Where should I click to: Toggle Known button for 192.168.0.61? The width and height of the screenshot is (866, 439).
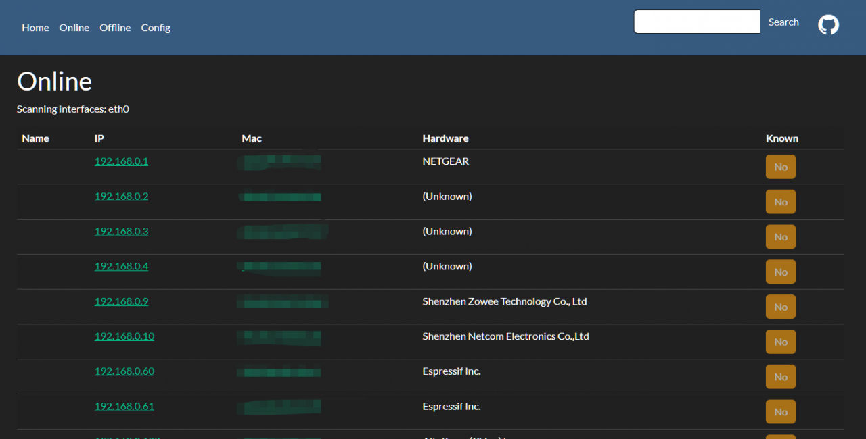(781, 412)
